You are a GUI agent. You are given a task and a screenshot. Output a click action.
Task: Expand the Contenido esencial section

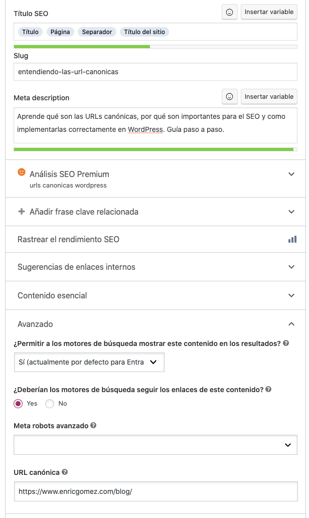point(156,295)
